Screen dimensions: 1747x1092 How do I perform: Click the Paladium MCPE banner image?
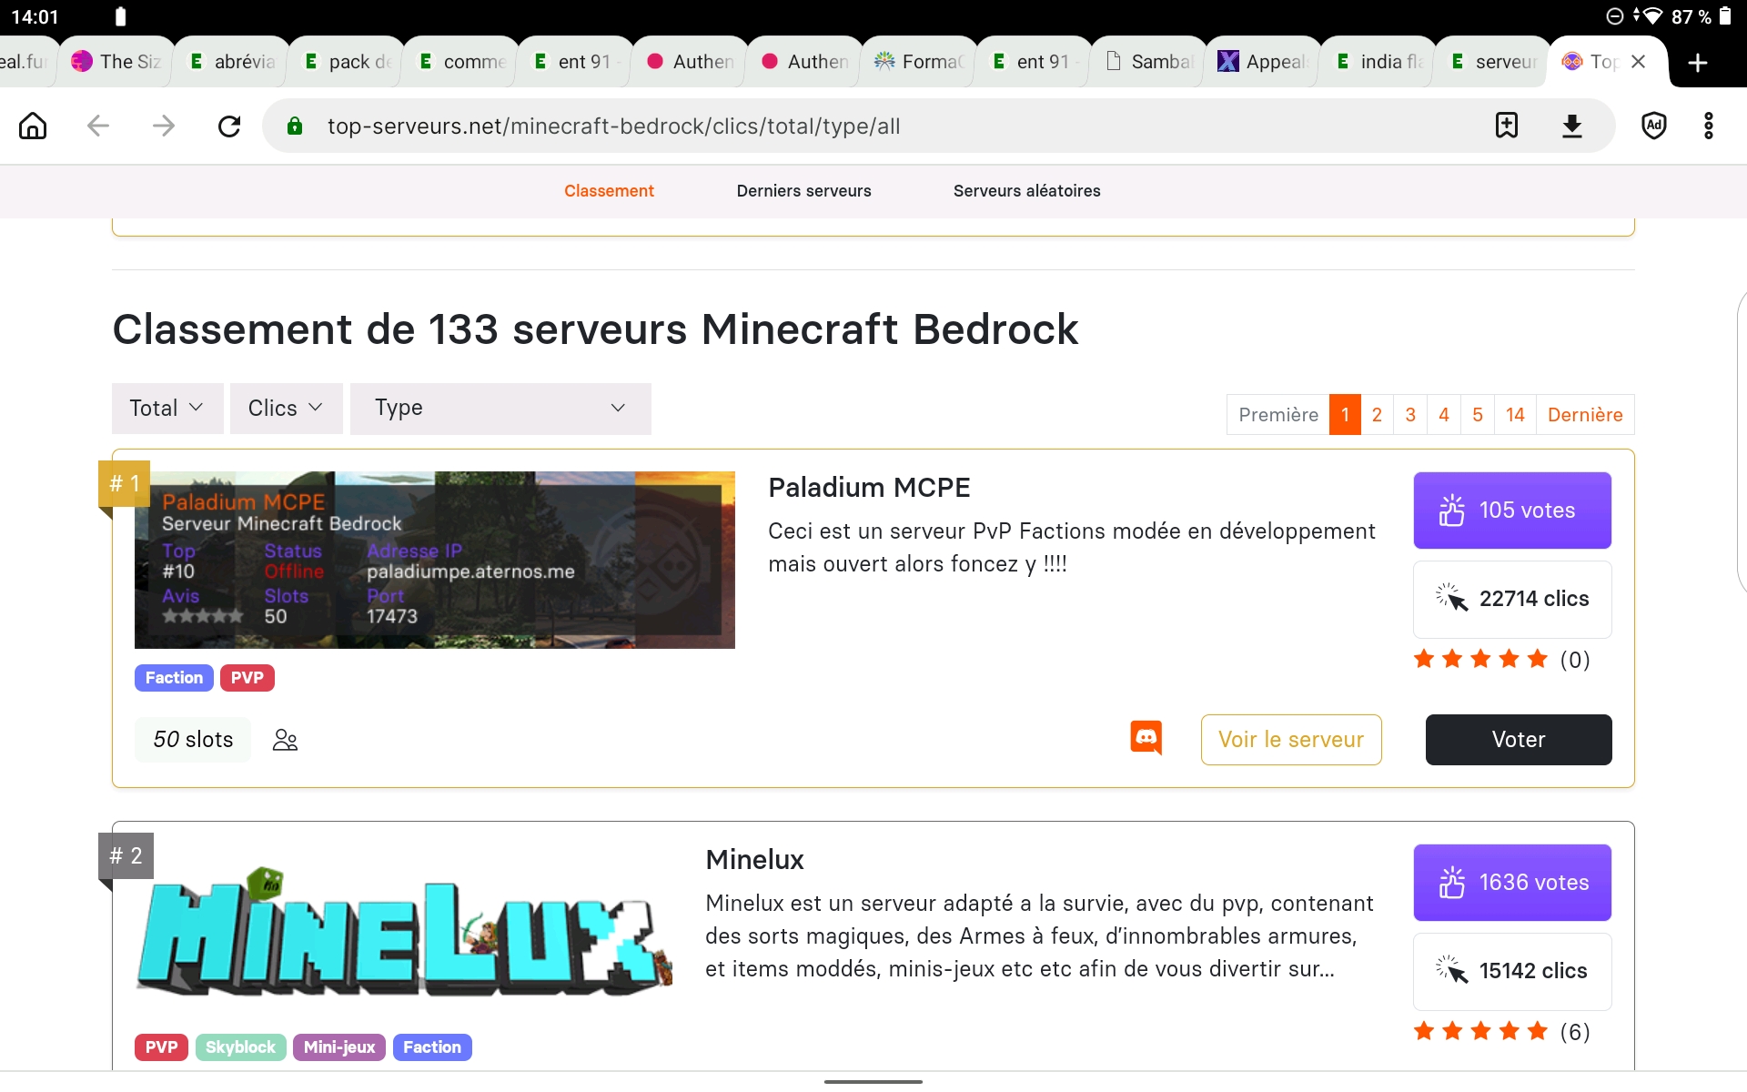click(435, 560)
